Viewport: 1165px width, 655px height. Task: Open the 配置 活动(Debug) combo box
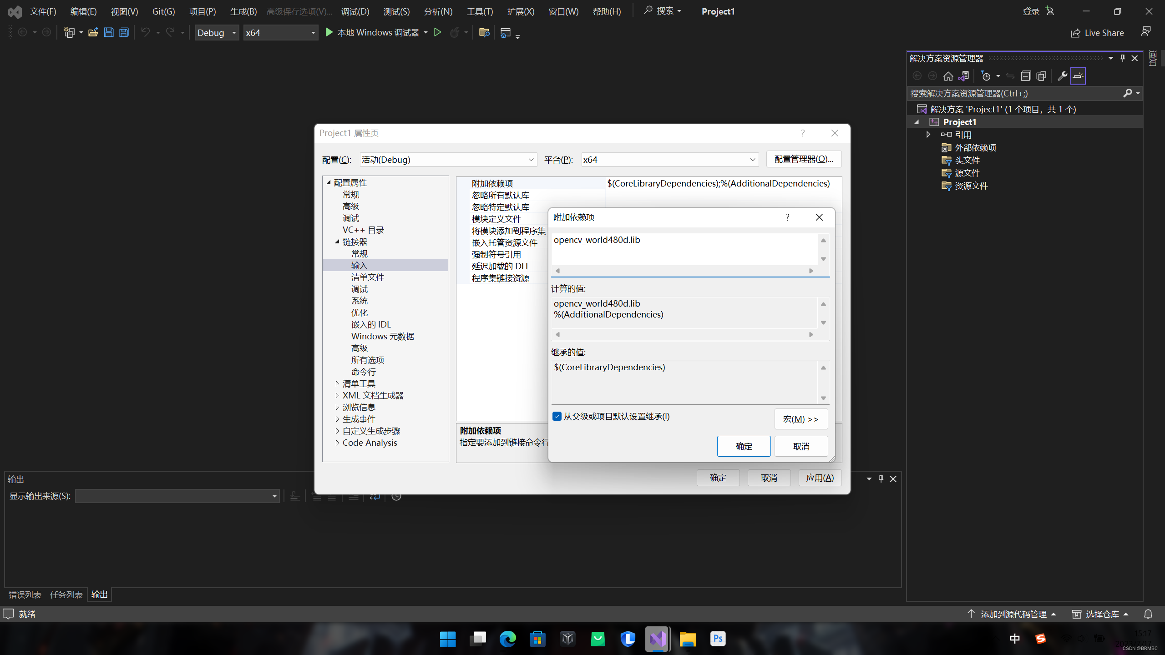[448, 160]
